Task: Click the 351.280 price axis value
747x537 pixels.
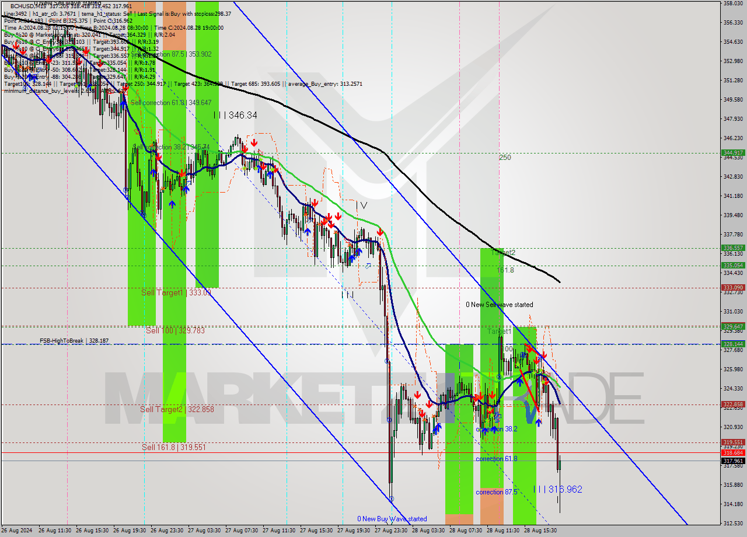Action: (x=733, y=80)
